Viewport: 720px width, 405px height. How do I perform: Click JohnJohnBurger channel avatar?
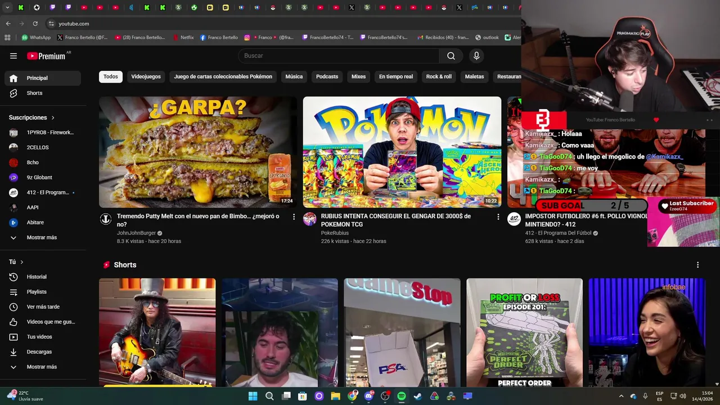click(x=106, y=219)
